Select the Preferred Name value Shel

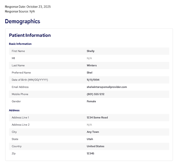tap(89, 73)
